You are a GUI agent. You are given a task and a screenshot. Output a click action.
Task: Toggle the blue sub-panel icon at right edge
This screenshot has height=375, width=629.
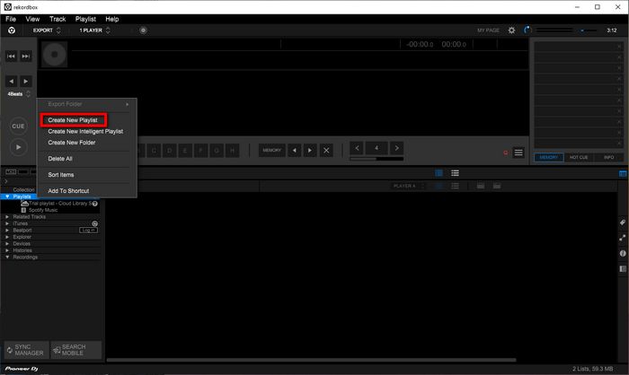tap(623, 173)
